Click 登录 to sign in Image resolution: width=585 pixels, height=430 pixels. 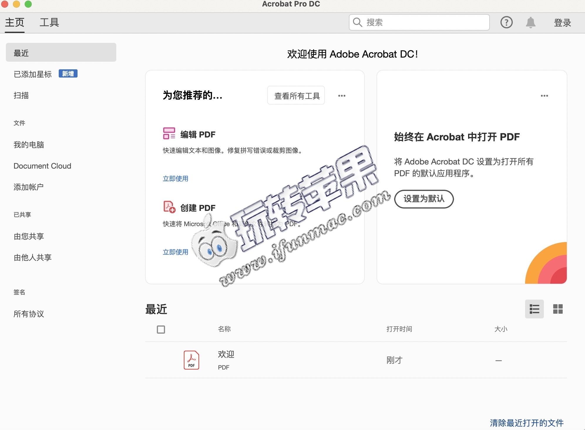[562, 23]
